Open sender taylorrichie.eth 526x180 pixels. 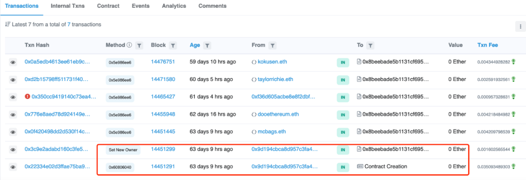pos(275,79)
